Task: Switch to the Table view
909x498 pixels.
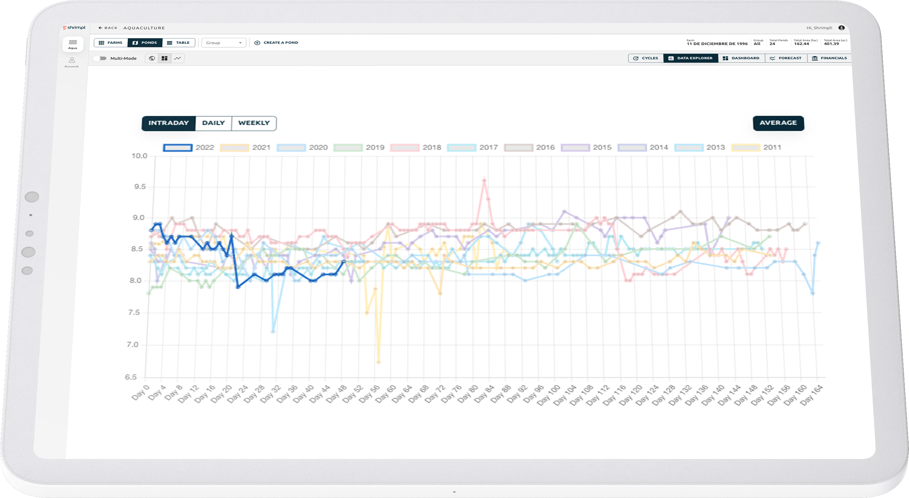Action: 178,43
